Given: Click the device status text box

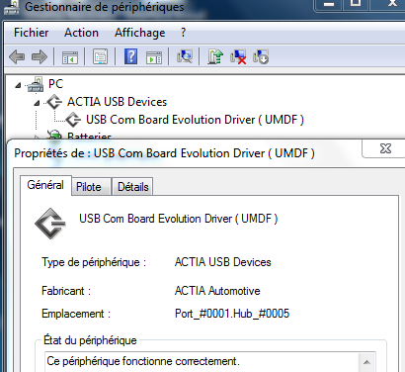Looking at the screenshot, I should click(x=209, y=362).
